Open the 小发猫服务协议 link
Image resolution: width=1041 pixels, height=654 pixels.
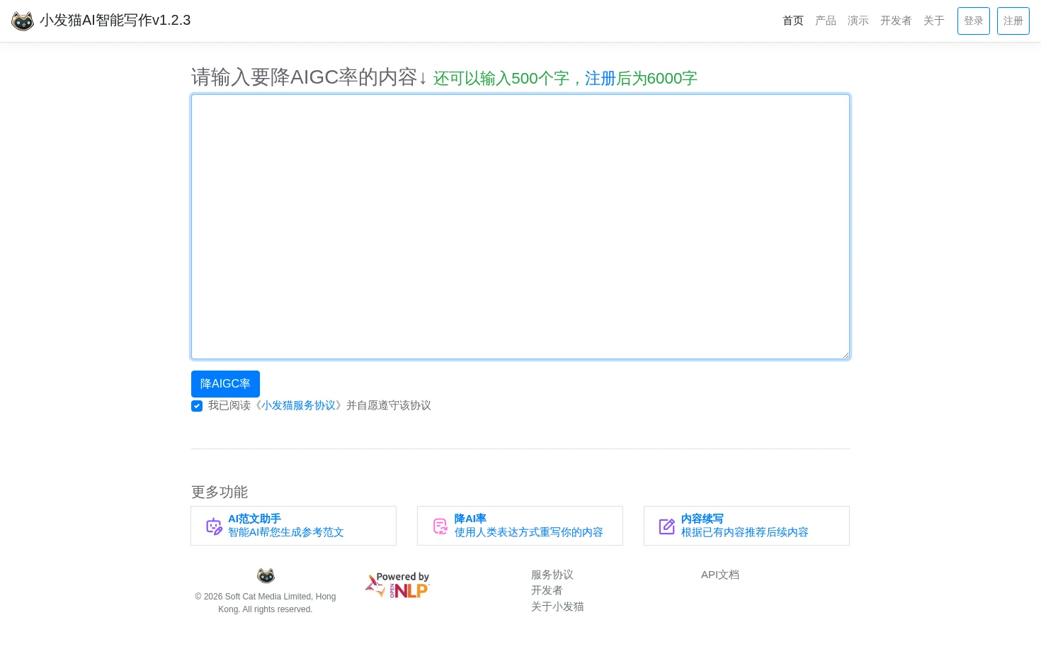click(x=299, y=405)
